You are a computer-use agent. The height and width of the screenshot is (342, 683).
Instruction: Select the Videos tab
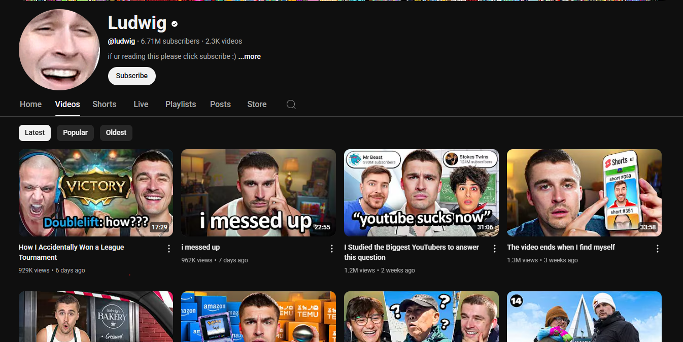pos(67,104)
